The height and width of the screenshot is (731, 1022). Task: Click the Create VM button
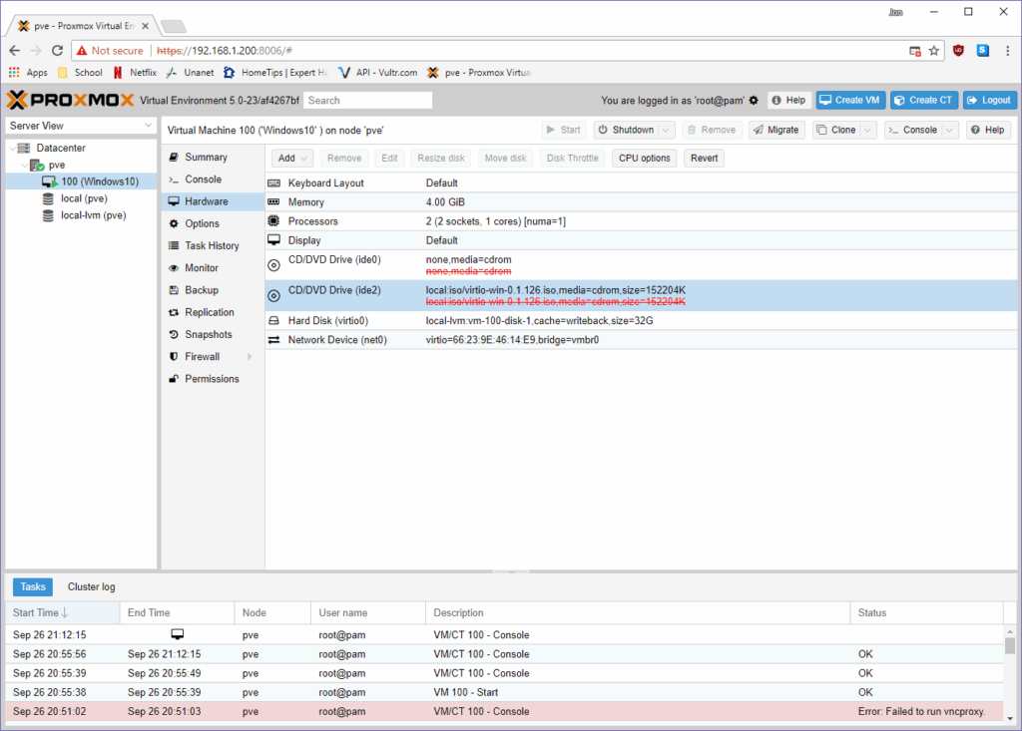tap(850, 100)
